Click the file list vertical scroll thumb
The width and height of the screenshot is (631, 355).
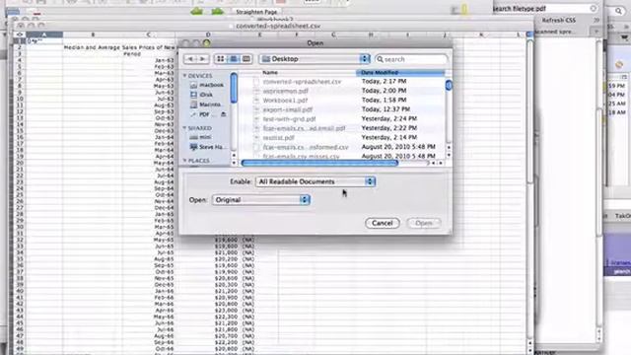click(x=449, y=86)
